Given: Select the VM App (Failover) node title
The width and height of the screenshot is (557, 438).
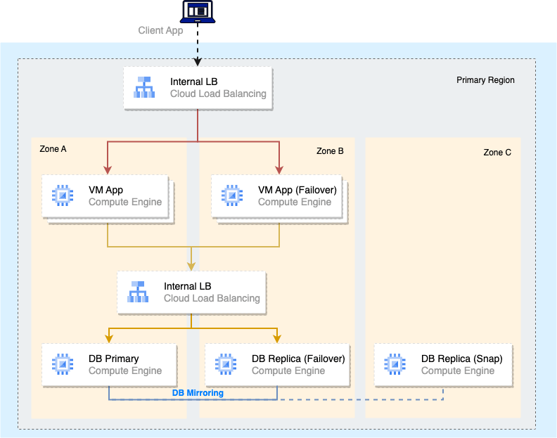Looking at the screenshot, I should [x=297, y=190].
